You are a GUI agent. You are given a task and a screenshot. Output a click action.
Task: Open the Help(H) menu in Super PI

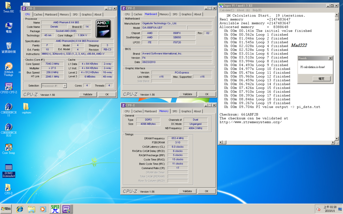point(257,10)
